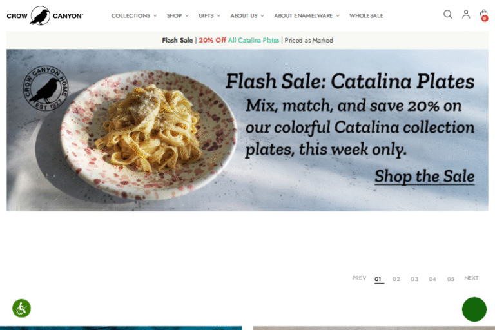The height and width of the screenshot is (330, 495).
Task: Expand the Collections dropdown menu
Action: coord(134,15)
